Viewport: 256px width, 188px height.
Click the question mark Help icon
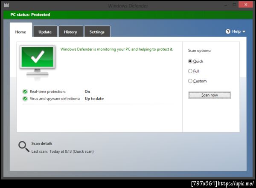(228, 31)
